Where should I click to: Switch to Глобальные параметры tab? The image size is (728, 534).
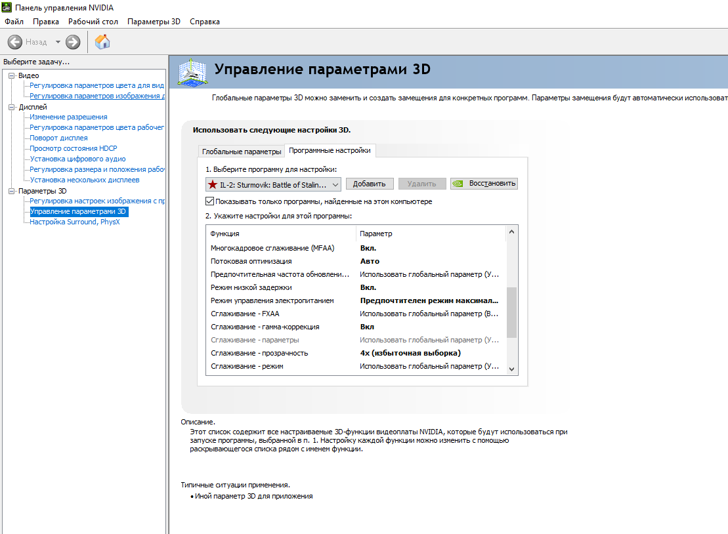242,152
